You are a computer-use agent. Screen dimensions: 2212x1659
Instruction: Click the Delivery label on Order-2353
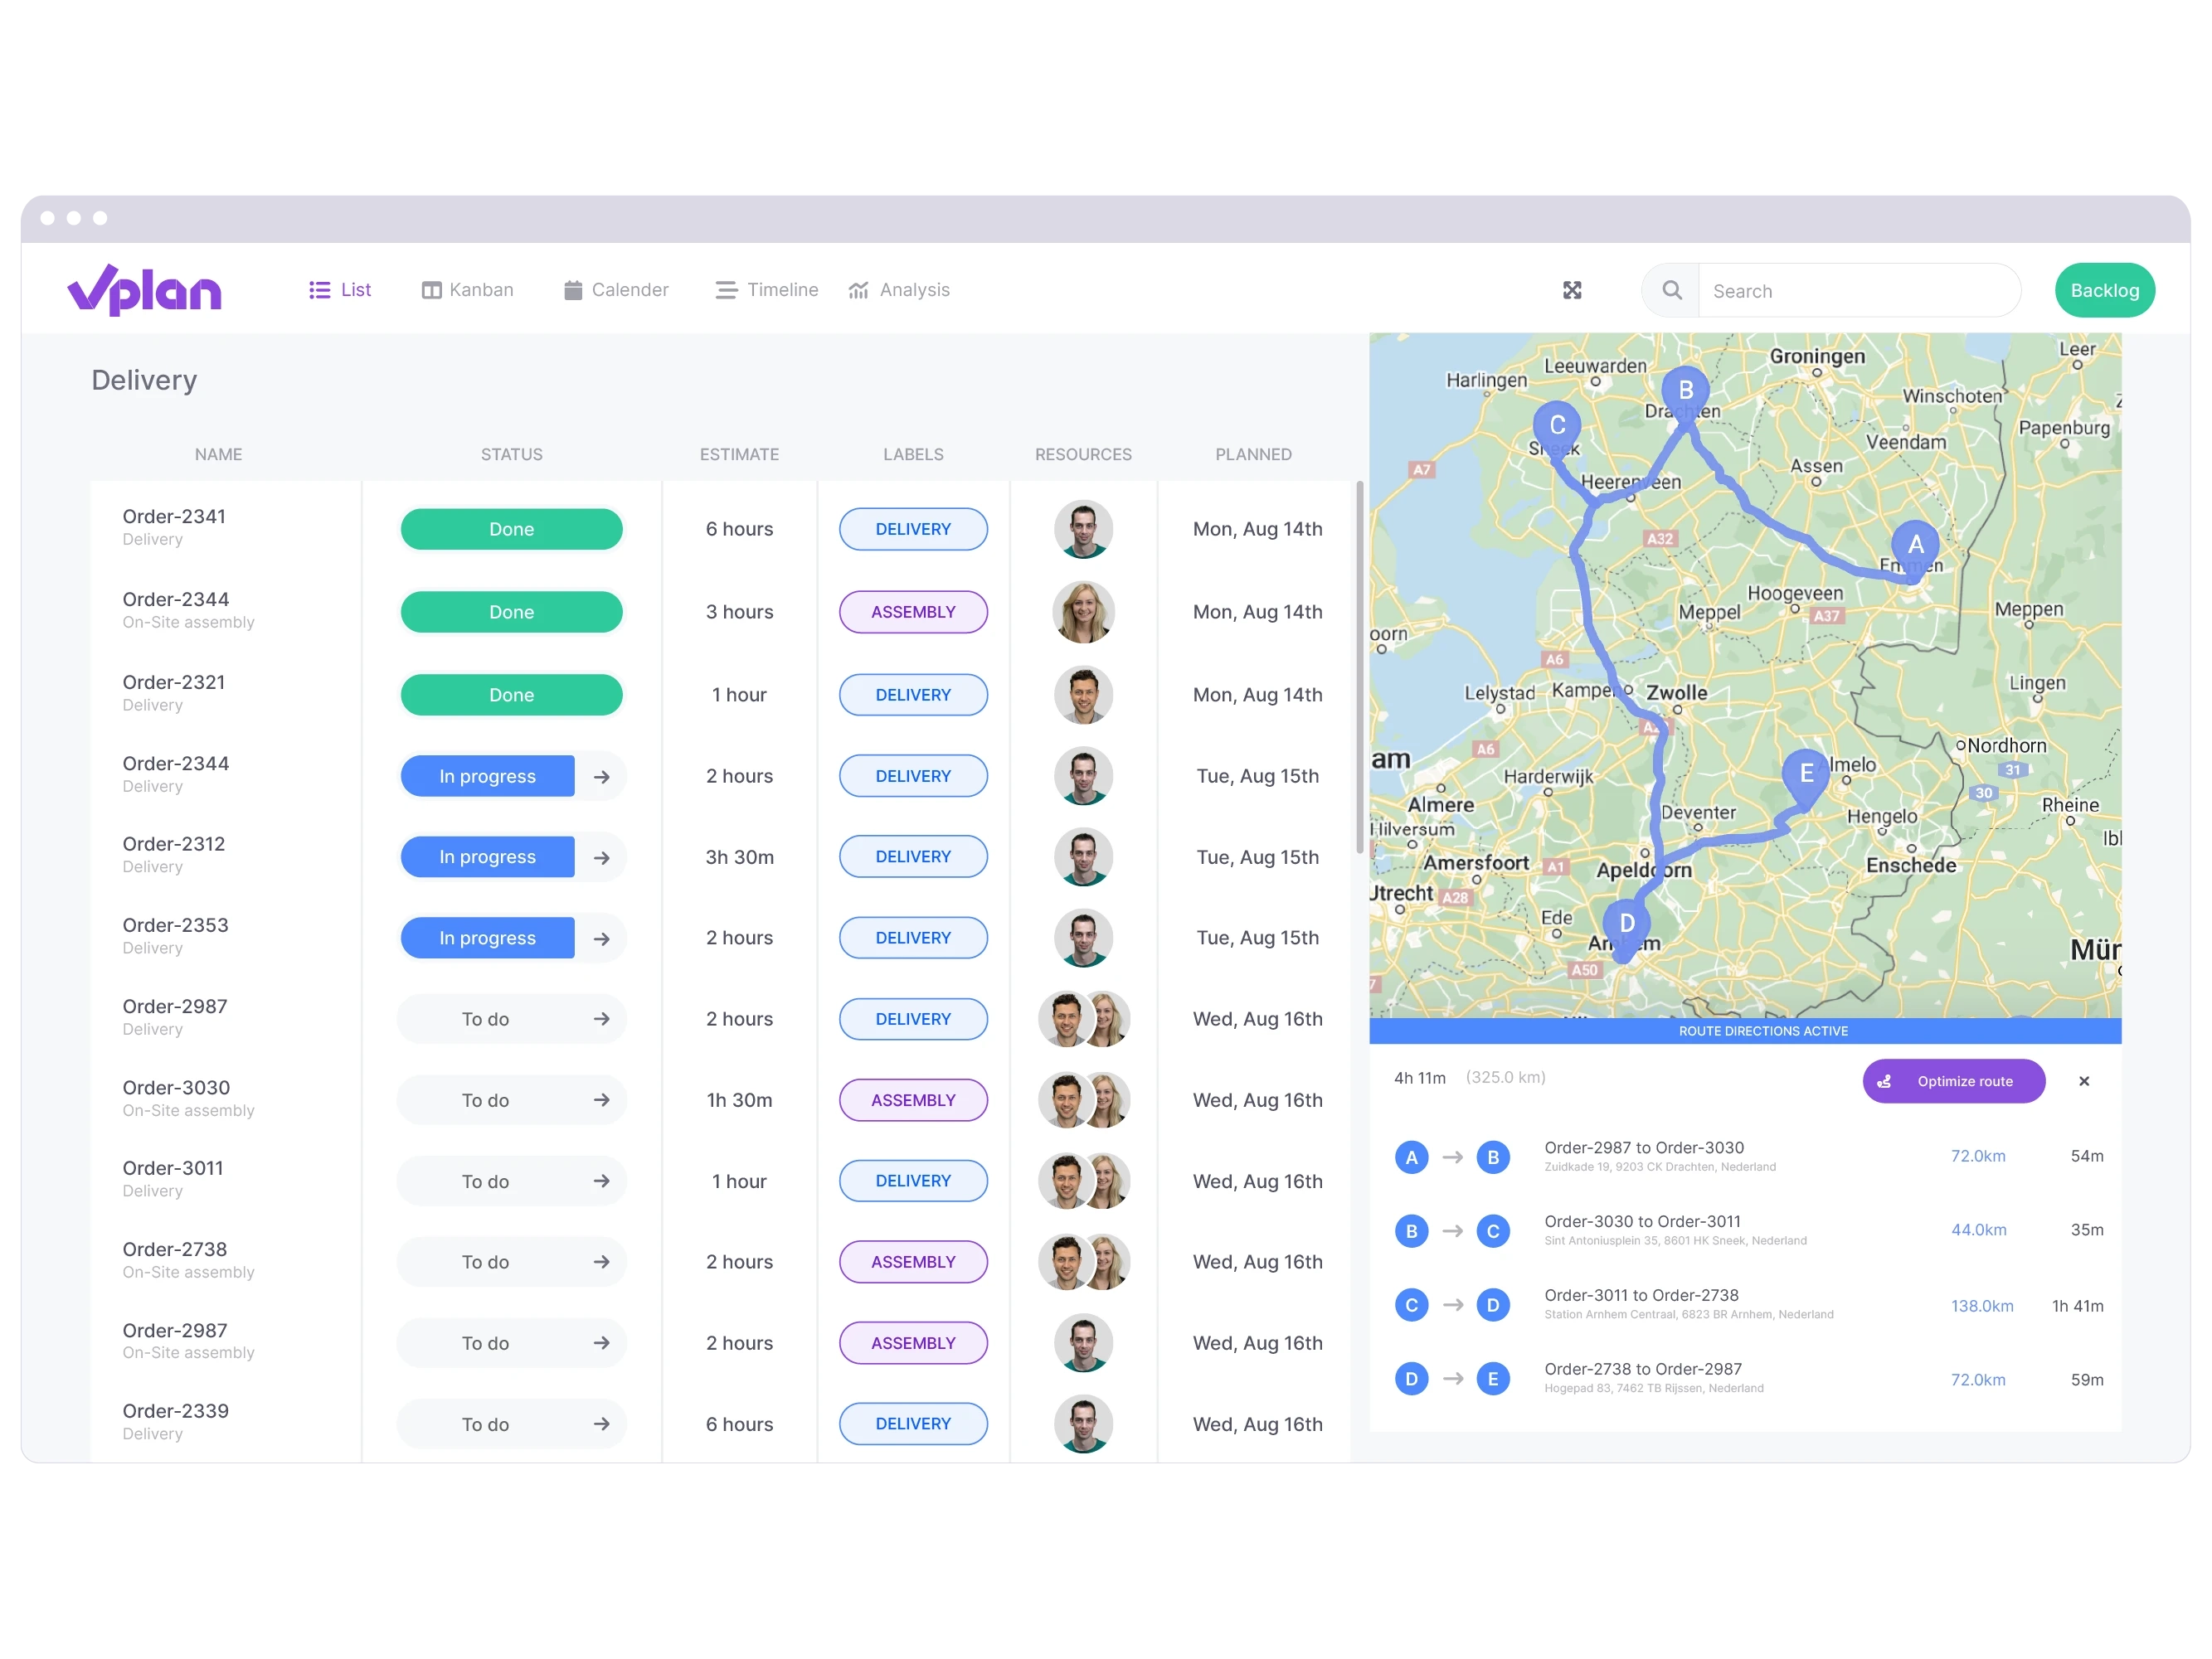912,938
